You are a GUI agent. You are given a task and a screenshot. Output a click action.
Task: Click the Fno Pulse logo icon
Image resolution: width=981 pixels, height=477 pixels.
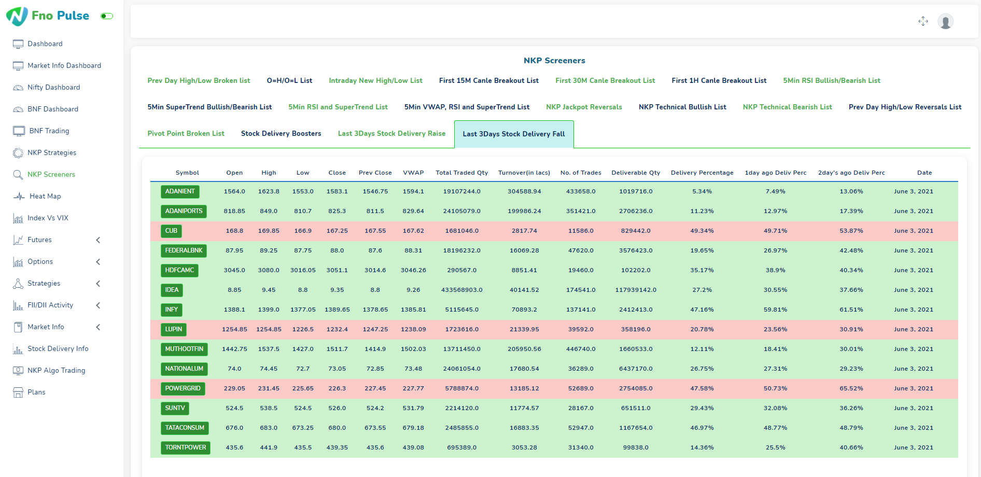17,16
